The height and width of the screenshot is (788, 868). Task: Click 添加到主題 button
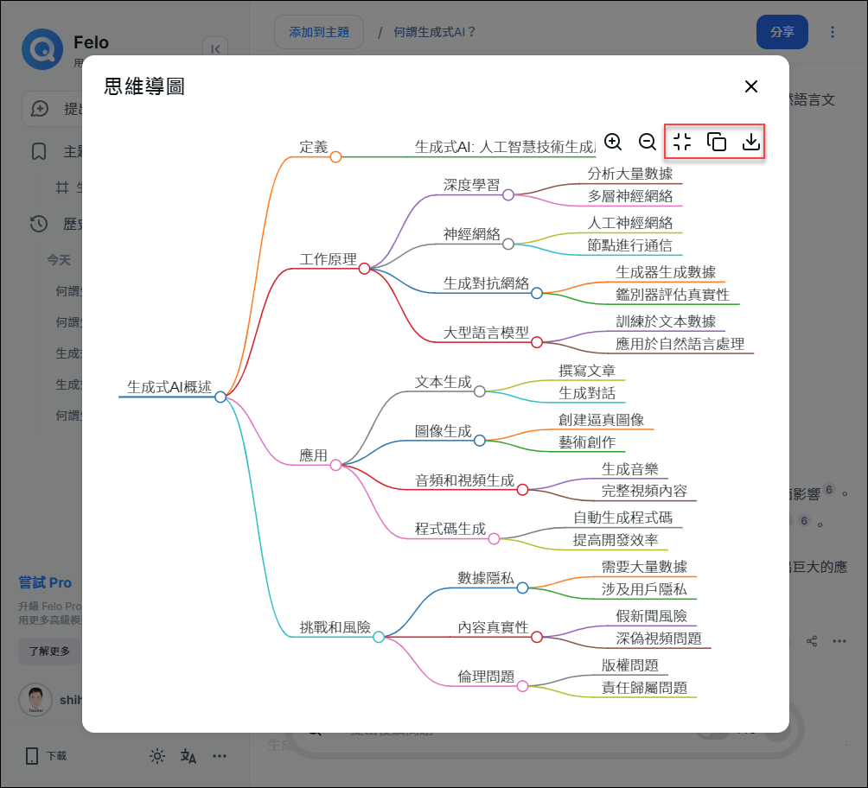point(319,32)
